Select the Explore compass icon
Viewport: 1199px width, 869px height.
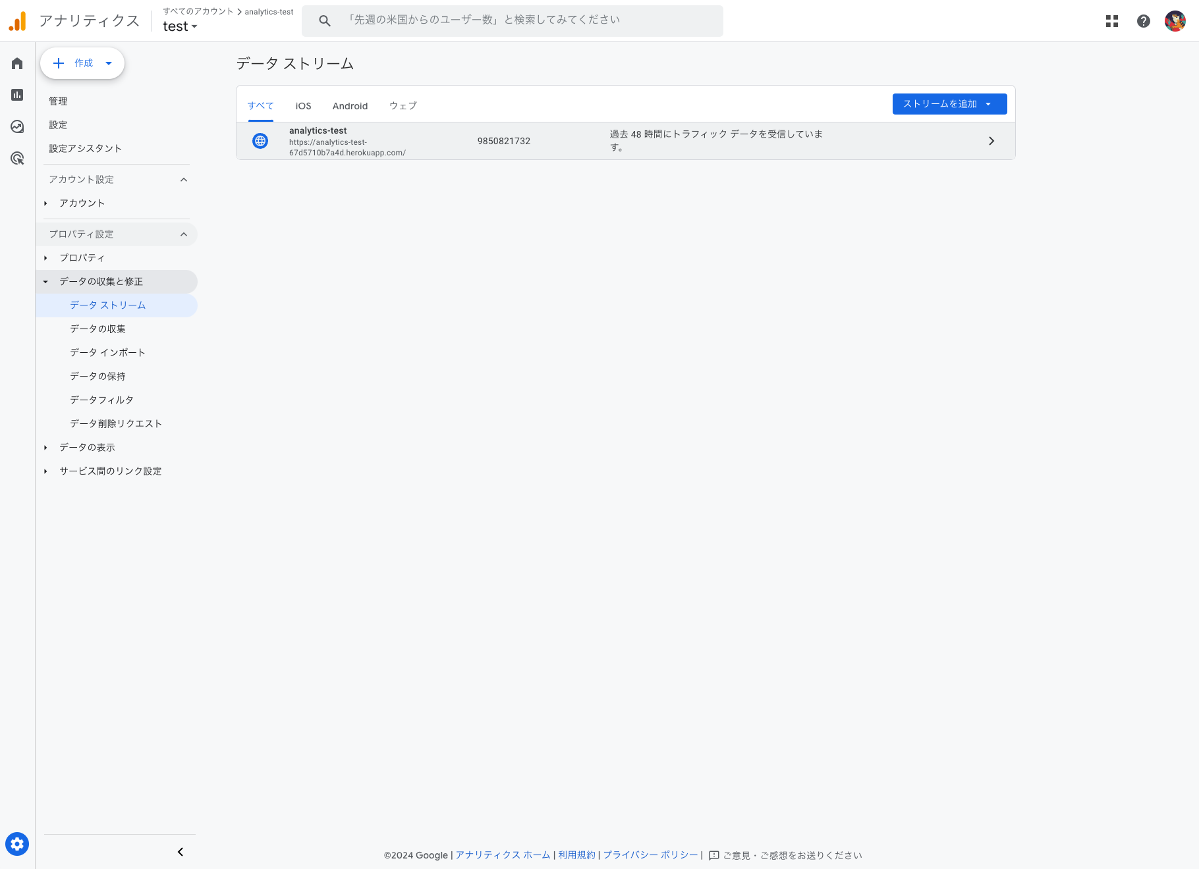point(16,126)
